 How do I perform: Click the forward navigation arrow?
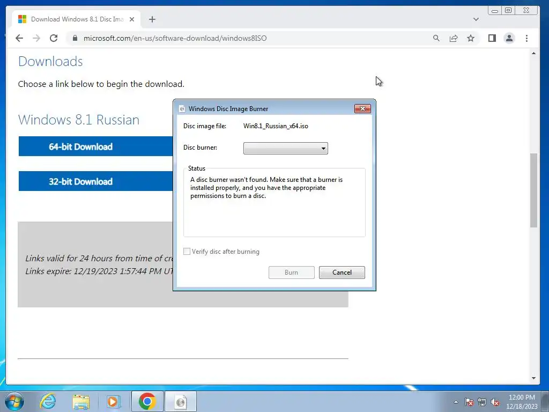(36, 38)
